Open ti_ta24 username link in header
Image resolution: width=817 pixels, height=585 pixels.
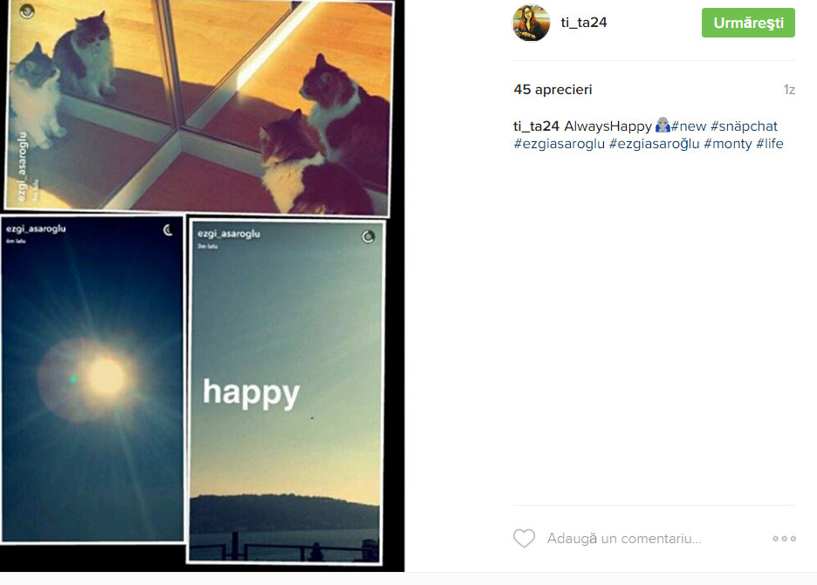tap(584, 23)
